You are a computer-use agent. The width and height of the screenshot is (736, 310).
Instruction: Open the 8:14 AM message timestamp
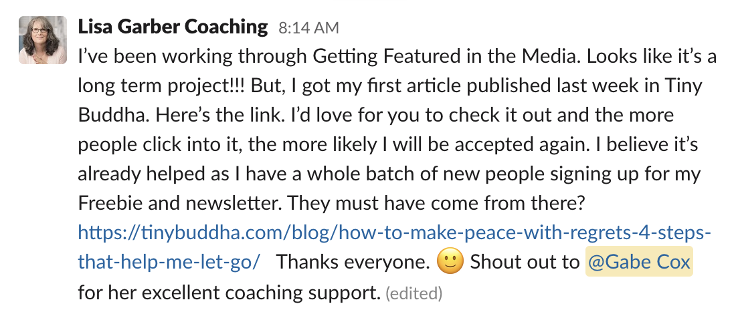308,28
